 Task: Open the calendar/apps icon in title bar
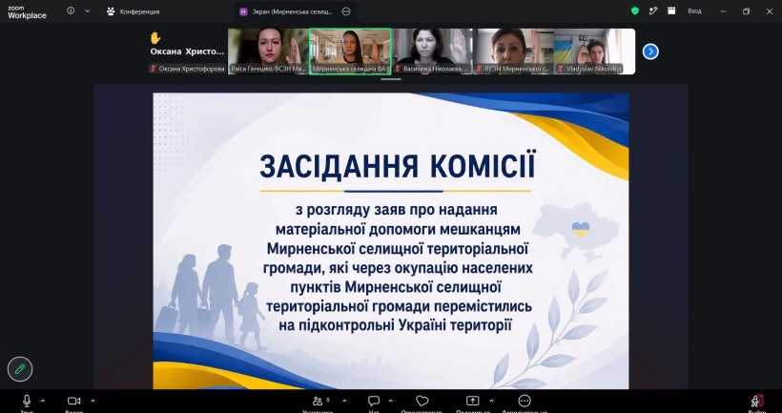click(x=671, y=11)
